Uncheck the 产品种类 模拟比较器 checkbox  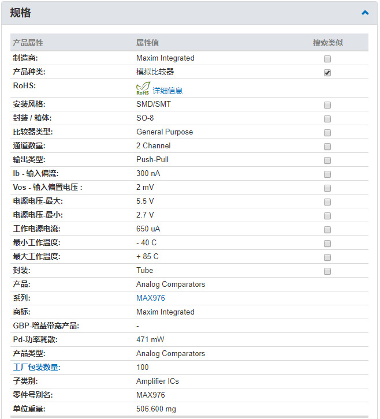327,73
